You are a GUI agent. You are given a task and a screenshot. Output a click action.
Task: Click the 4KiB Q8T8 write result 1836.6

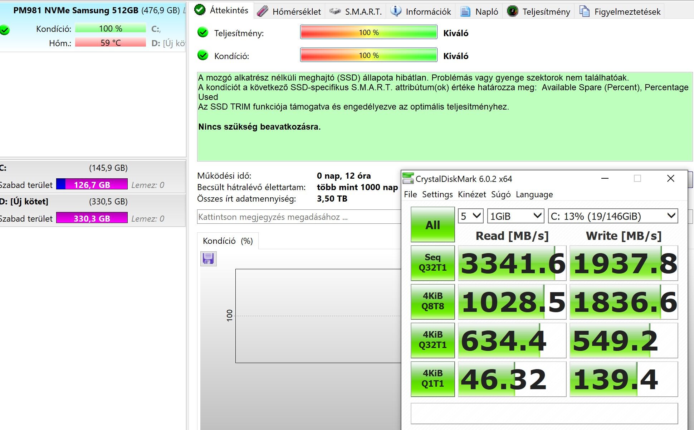point(624,301)
